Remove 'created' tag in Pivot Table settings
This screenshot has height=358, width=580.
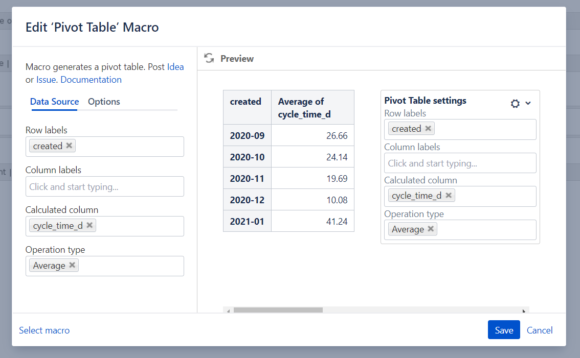[x=428, y=128]
